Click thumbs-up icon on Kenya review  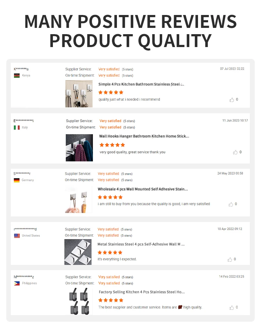coord(232,100)
